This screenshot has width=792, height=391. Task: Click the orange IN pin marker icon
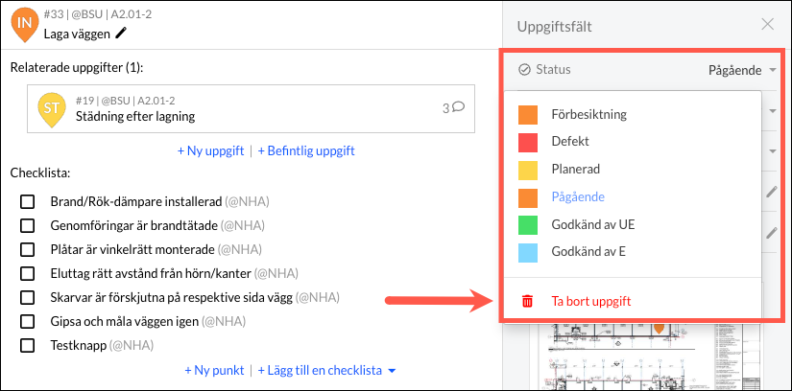25,25
